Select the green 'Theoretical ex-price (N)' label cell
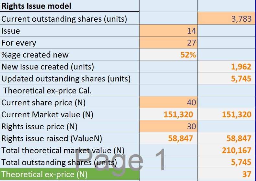The width and height of the screenshot is (256, 181). coord(69,174)
